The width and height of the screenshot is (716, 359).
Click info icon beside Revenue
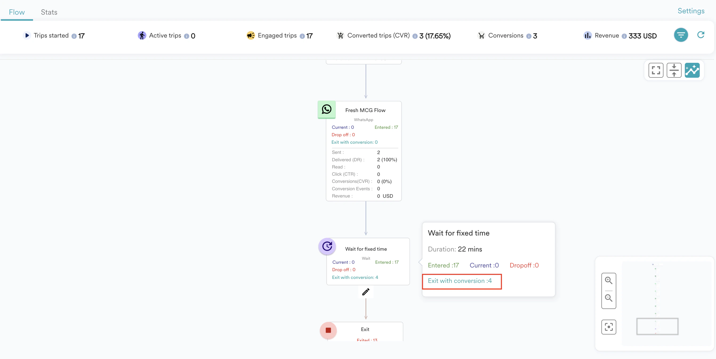point(624,36)
